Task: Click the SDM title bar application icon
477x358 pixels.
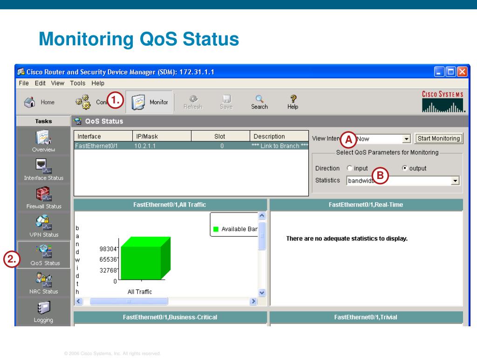Action: point(21,72)
